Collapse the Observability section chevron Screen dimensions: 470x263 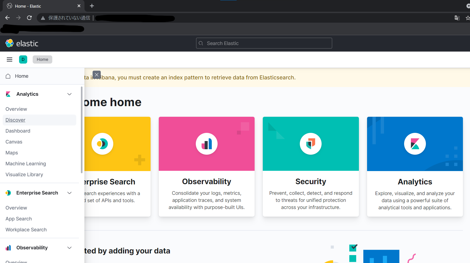(69, 248)
